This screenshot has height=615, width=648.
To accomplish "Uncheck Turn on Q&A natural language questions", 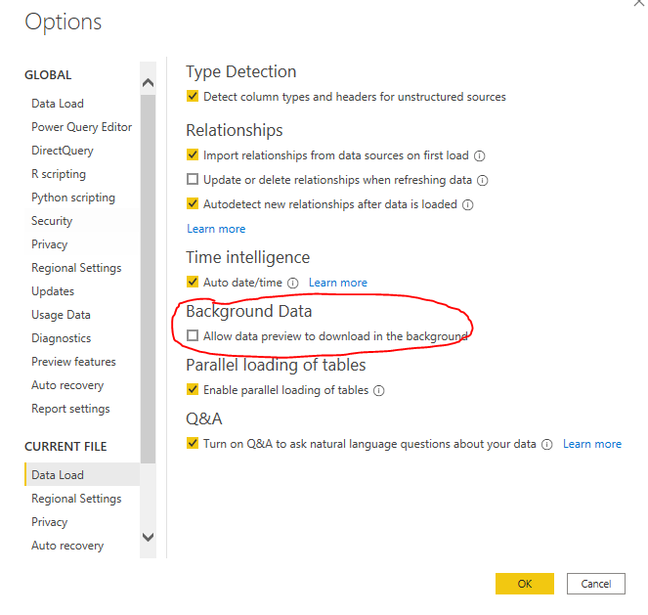I will 193,443.
